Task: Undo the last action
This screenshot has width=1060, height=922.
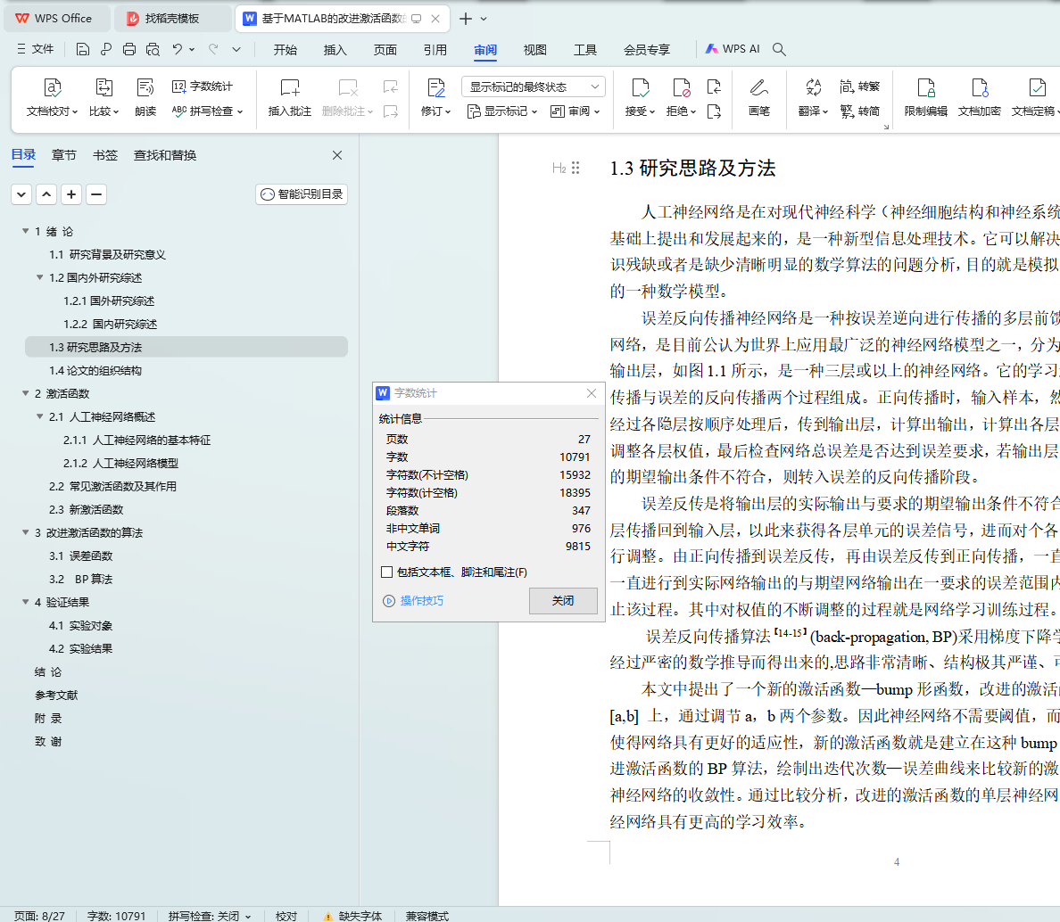Action: [178, 49]
